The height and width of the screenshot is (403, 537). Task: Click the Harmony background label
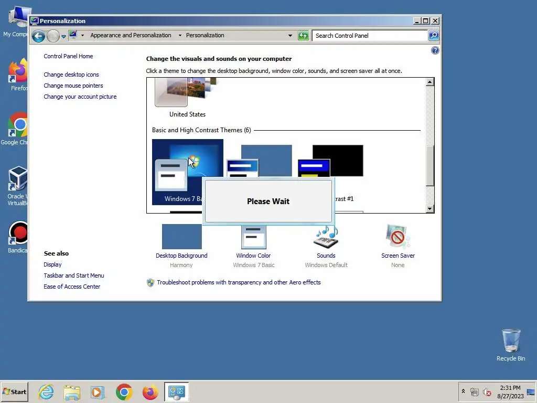(x=181, y=265)
